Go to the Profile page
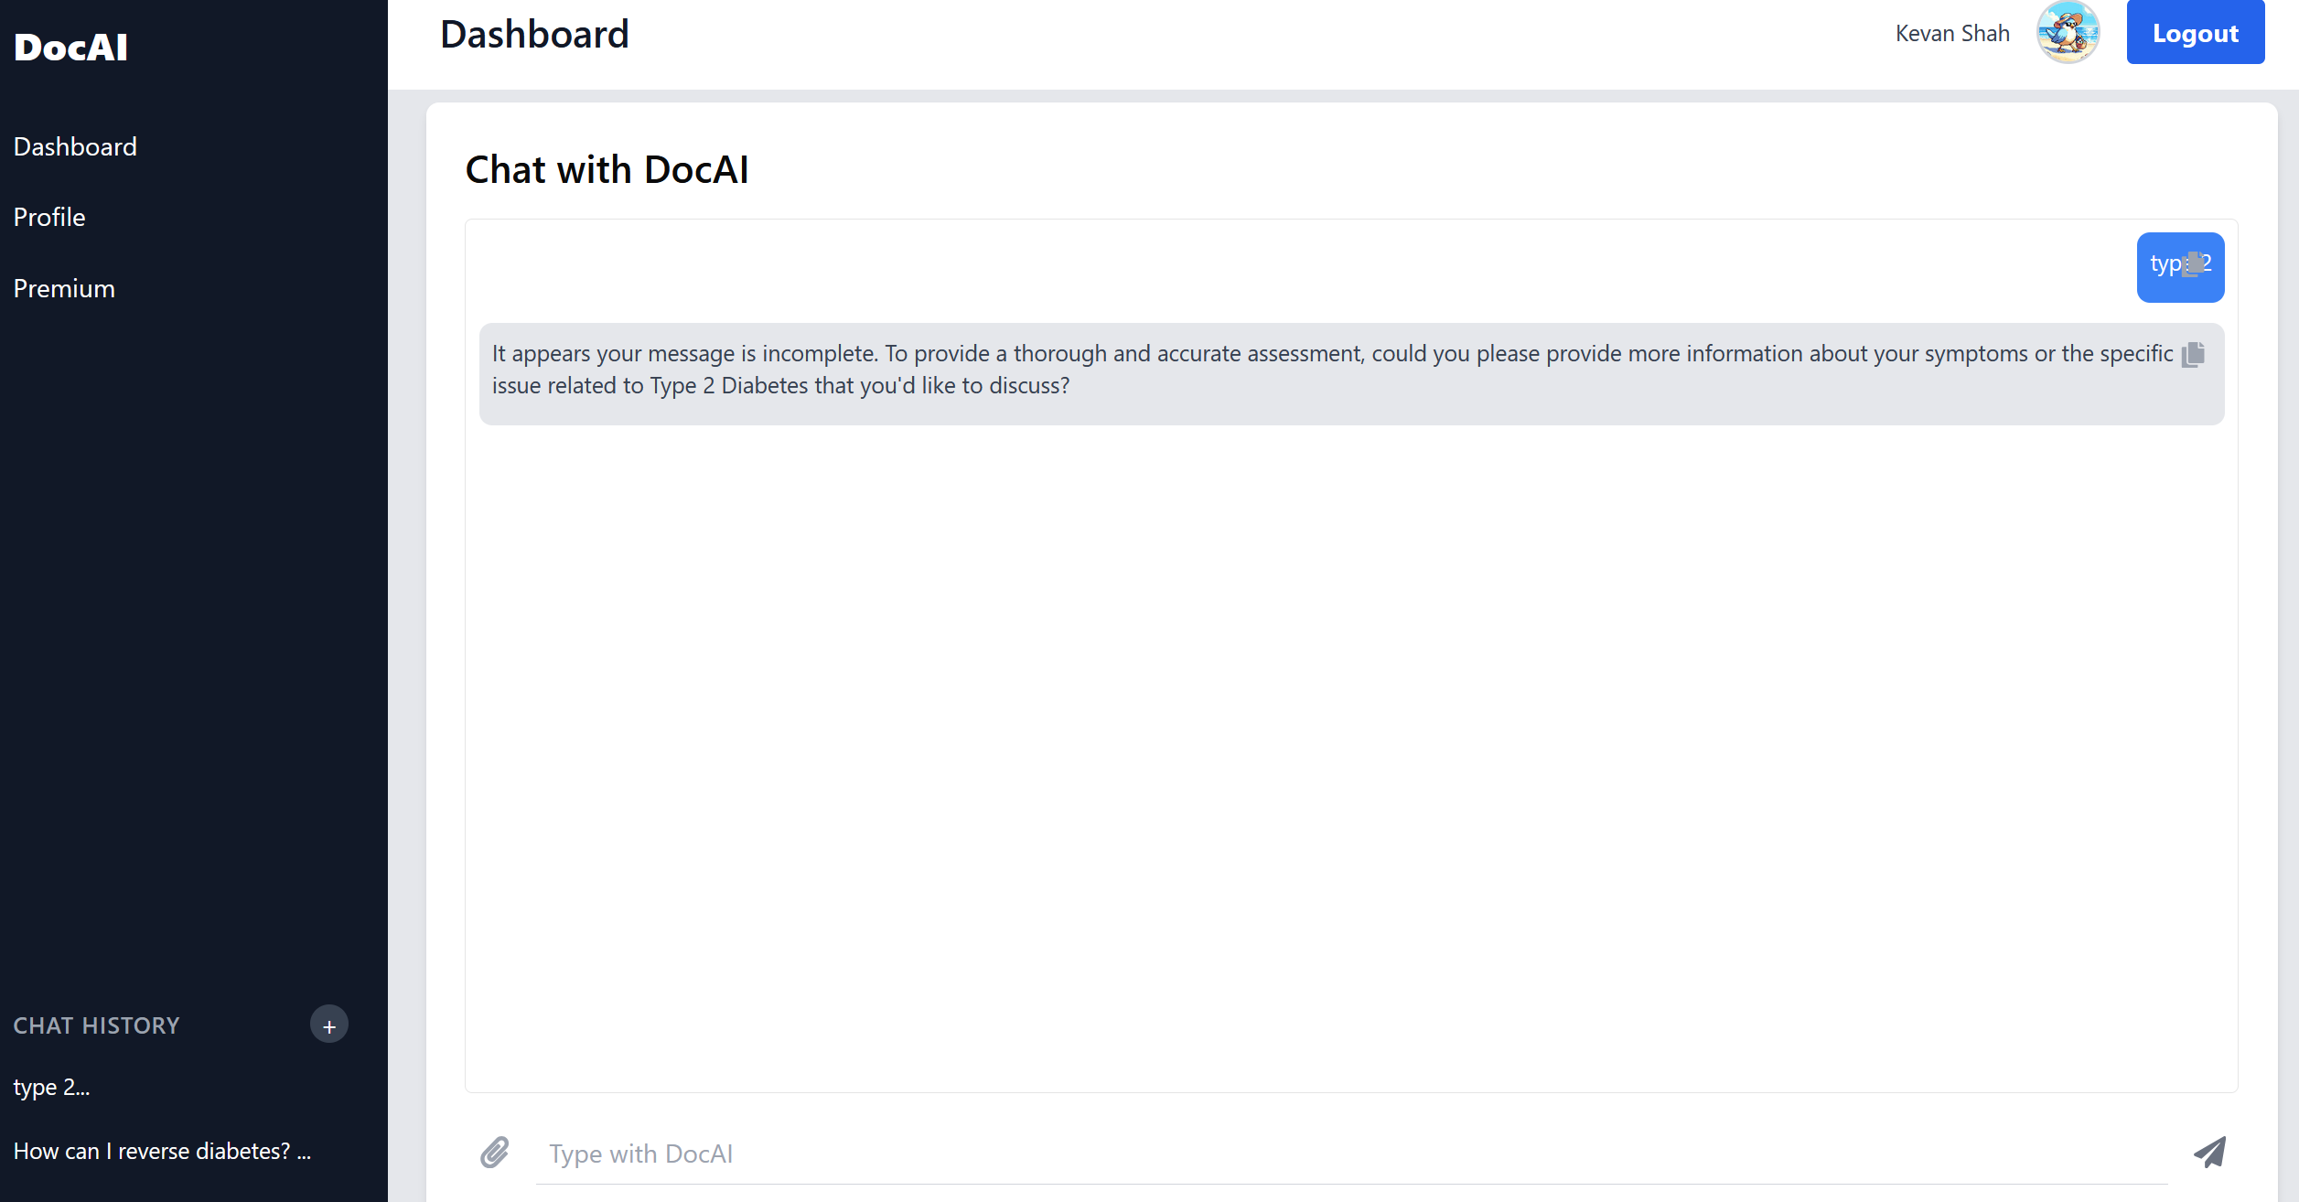2299x1202 pixels. tap(49, 218)
